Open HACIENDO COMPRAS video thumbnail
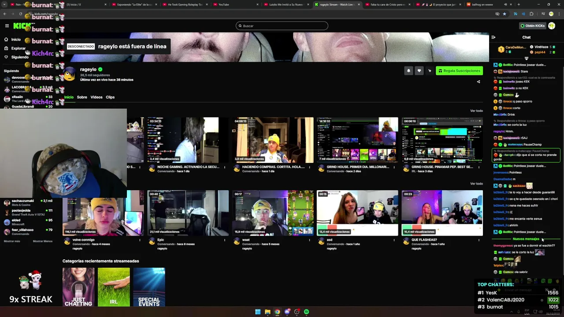The image size is (564, 317). 273,140
